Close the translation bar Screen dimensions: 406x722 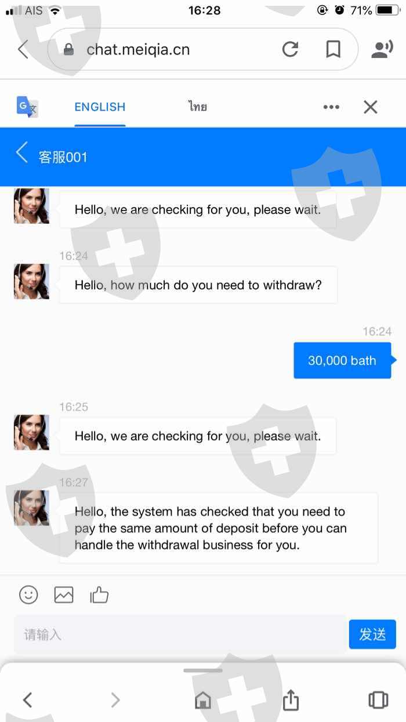point(370,107)
